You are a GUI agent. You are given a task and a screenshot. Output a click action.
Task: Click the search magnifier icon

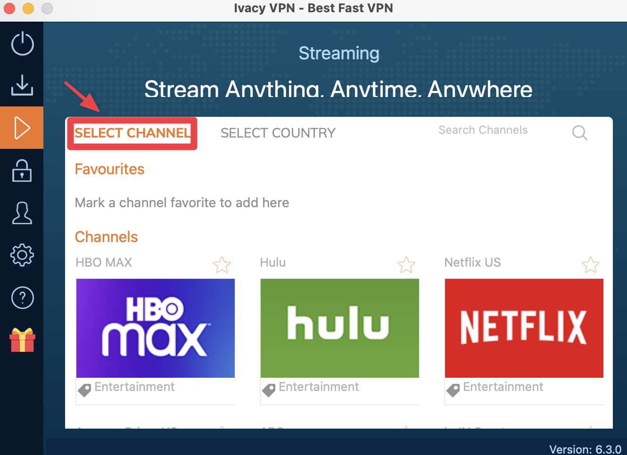(579, 133)
